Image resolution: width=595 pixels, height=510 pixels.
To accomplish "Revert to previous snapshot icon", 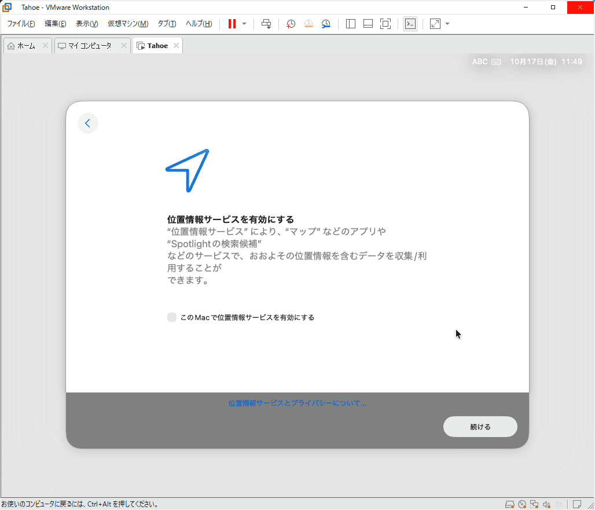I will [308, 24].
